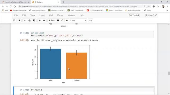
Task: Open the View menu
Action: pos(32,15)
